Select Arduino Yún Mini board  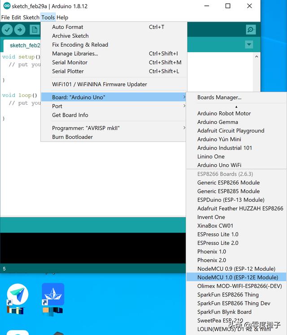click(x=236, y=139)
